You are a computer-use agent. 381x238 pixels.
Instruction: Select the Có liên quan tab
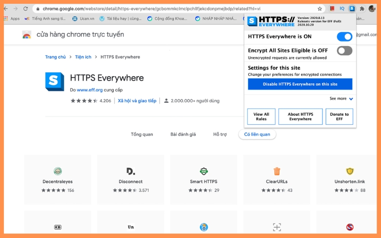coord(257,134)
